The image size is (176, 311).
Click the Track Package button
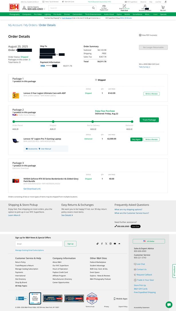coord(149,120)
